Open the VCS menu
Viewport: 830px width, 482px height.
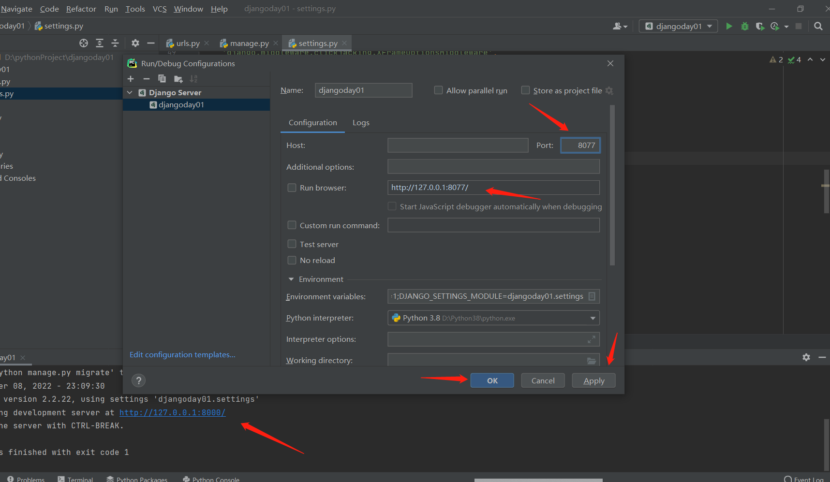160,9
